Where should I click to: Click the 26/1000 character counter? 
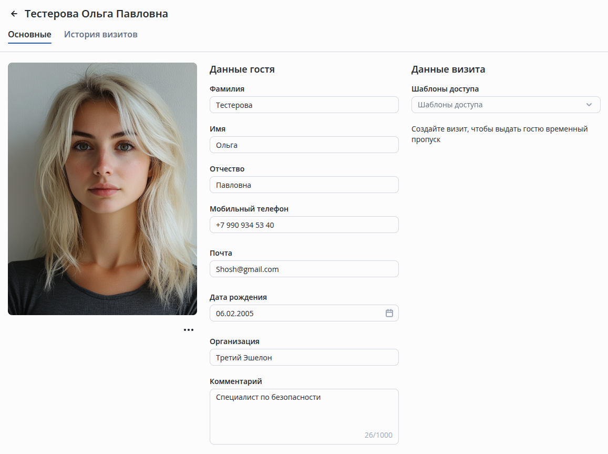(378, 435)
